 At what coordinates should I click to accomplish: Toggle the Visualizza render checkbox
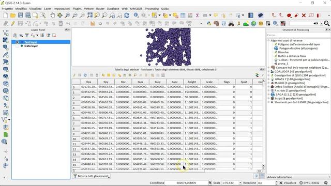tap(281, 183)
